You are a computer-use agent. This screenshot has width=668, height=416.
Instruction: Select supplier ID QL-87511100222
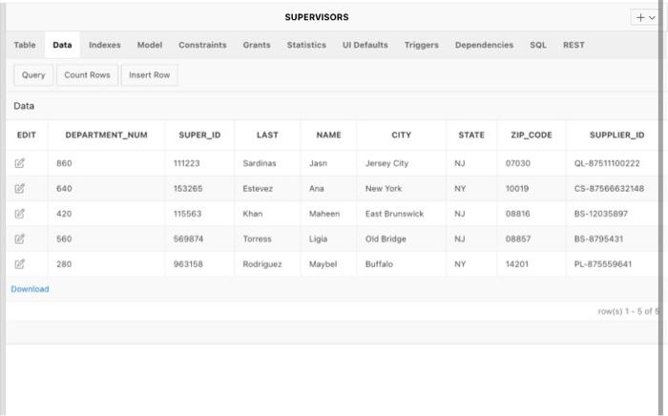coord(607,163)
